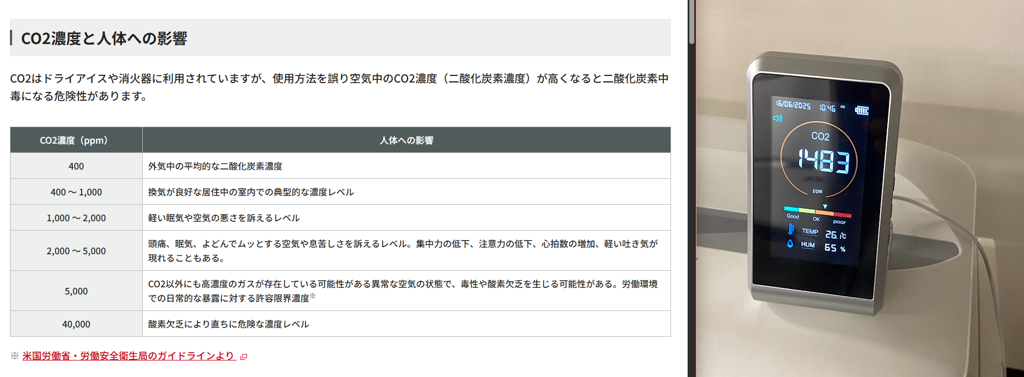Click the battery icon on the monitor screen
This screenshot has height=377, width=1024.
[861, 111]
